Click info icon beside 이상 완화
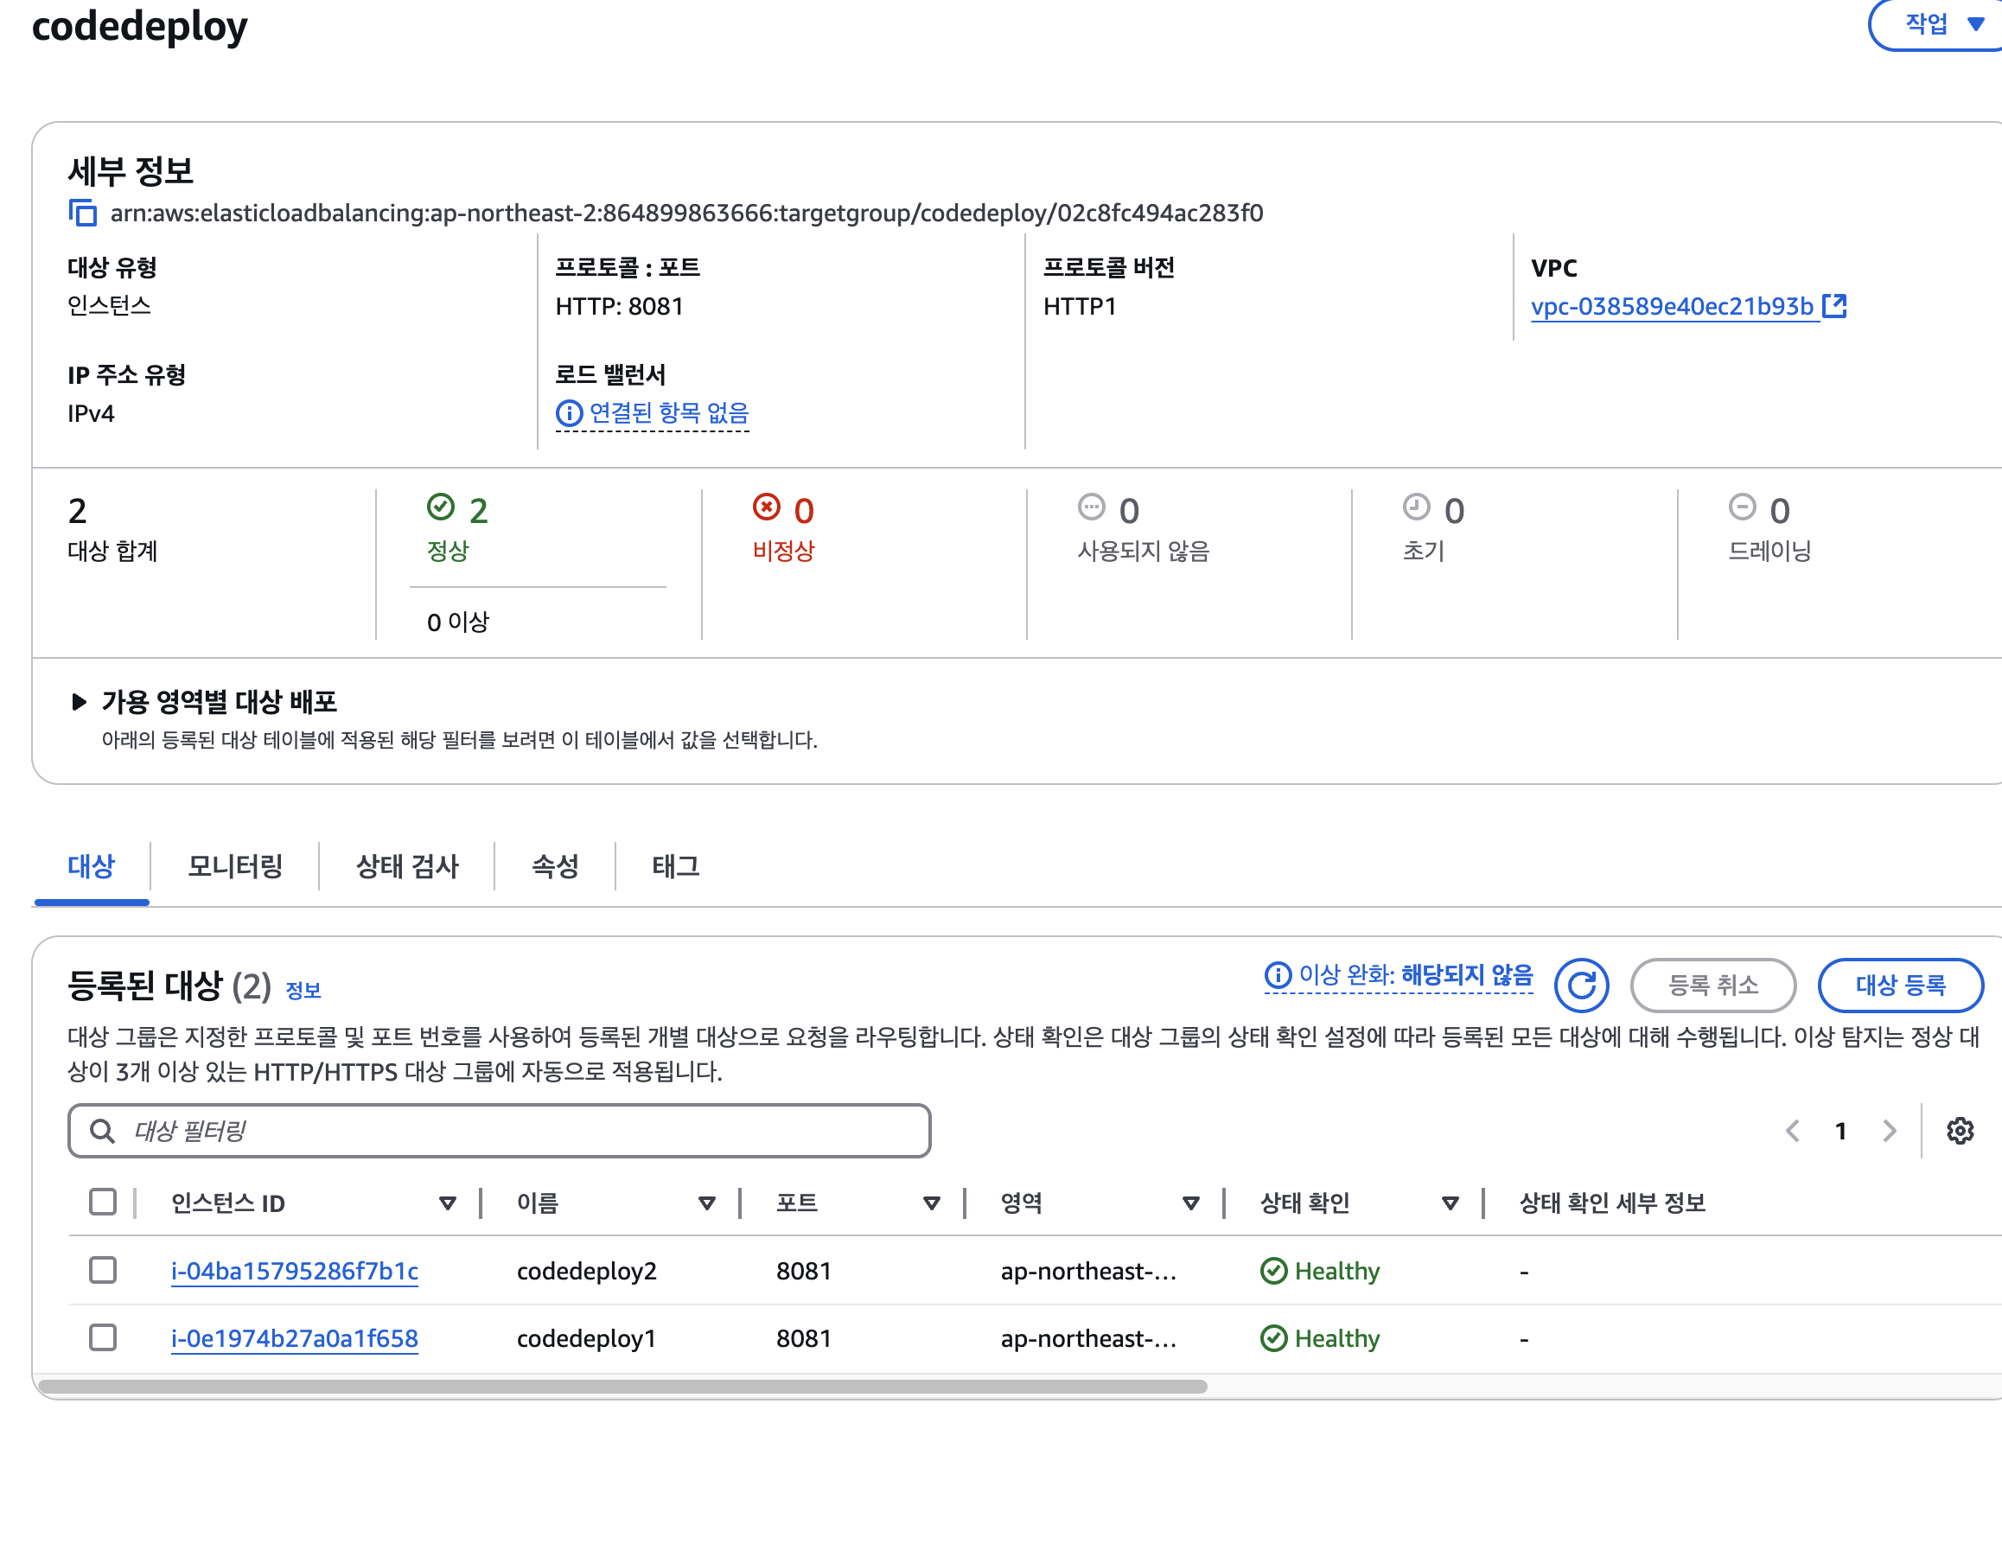Screen dimensions: 2002x1544 coord(1277,975)
